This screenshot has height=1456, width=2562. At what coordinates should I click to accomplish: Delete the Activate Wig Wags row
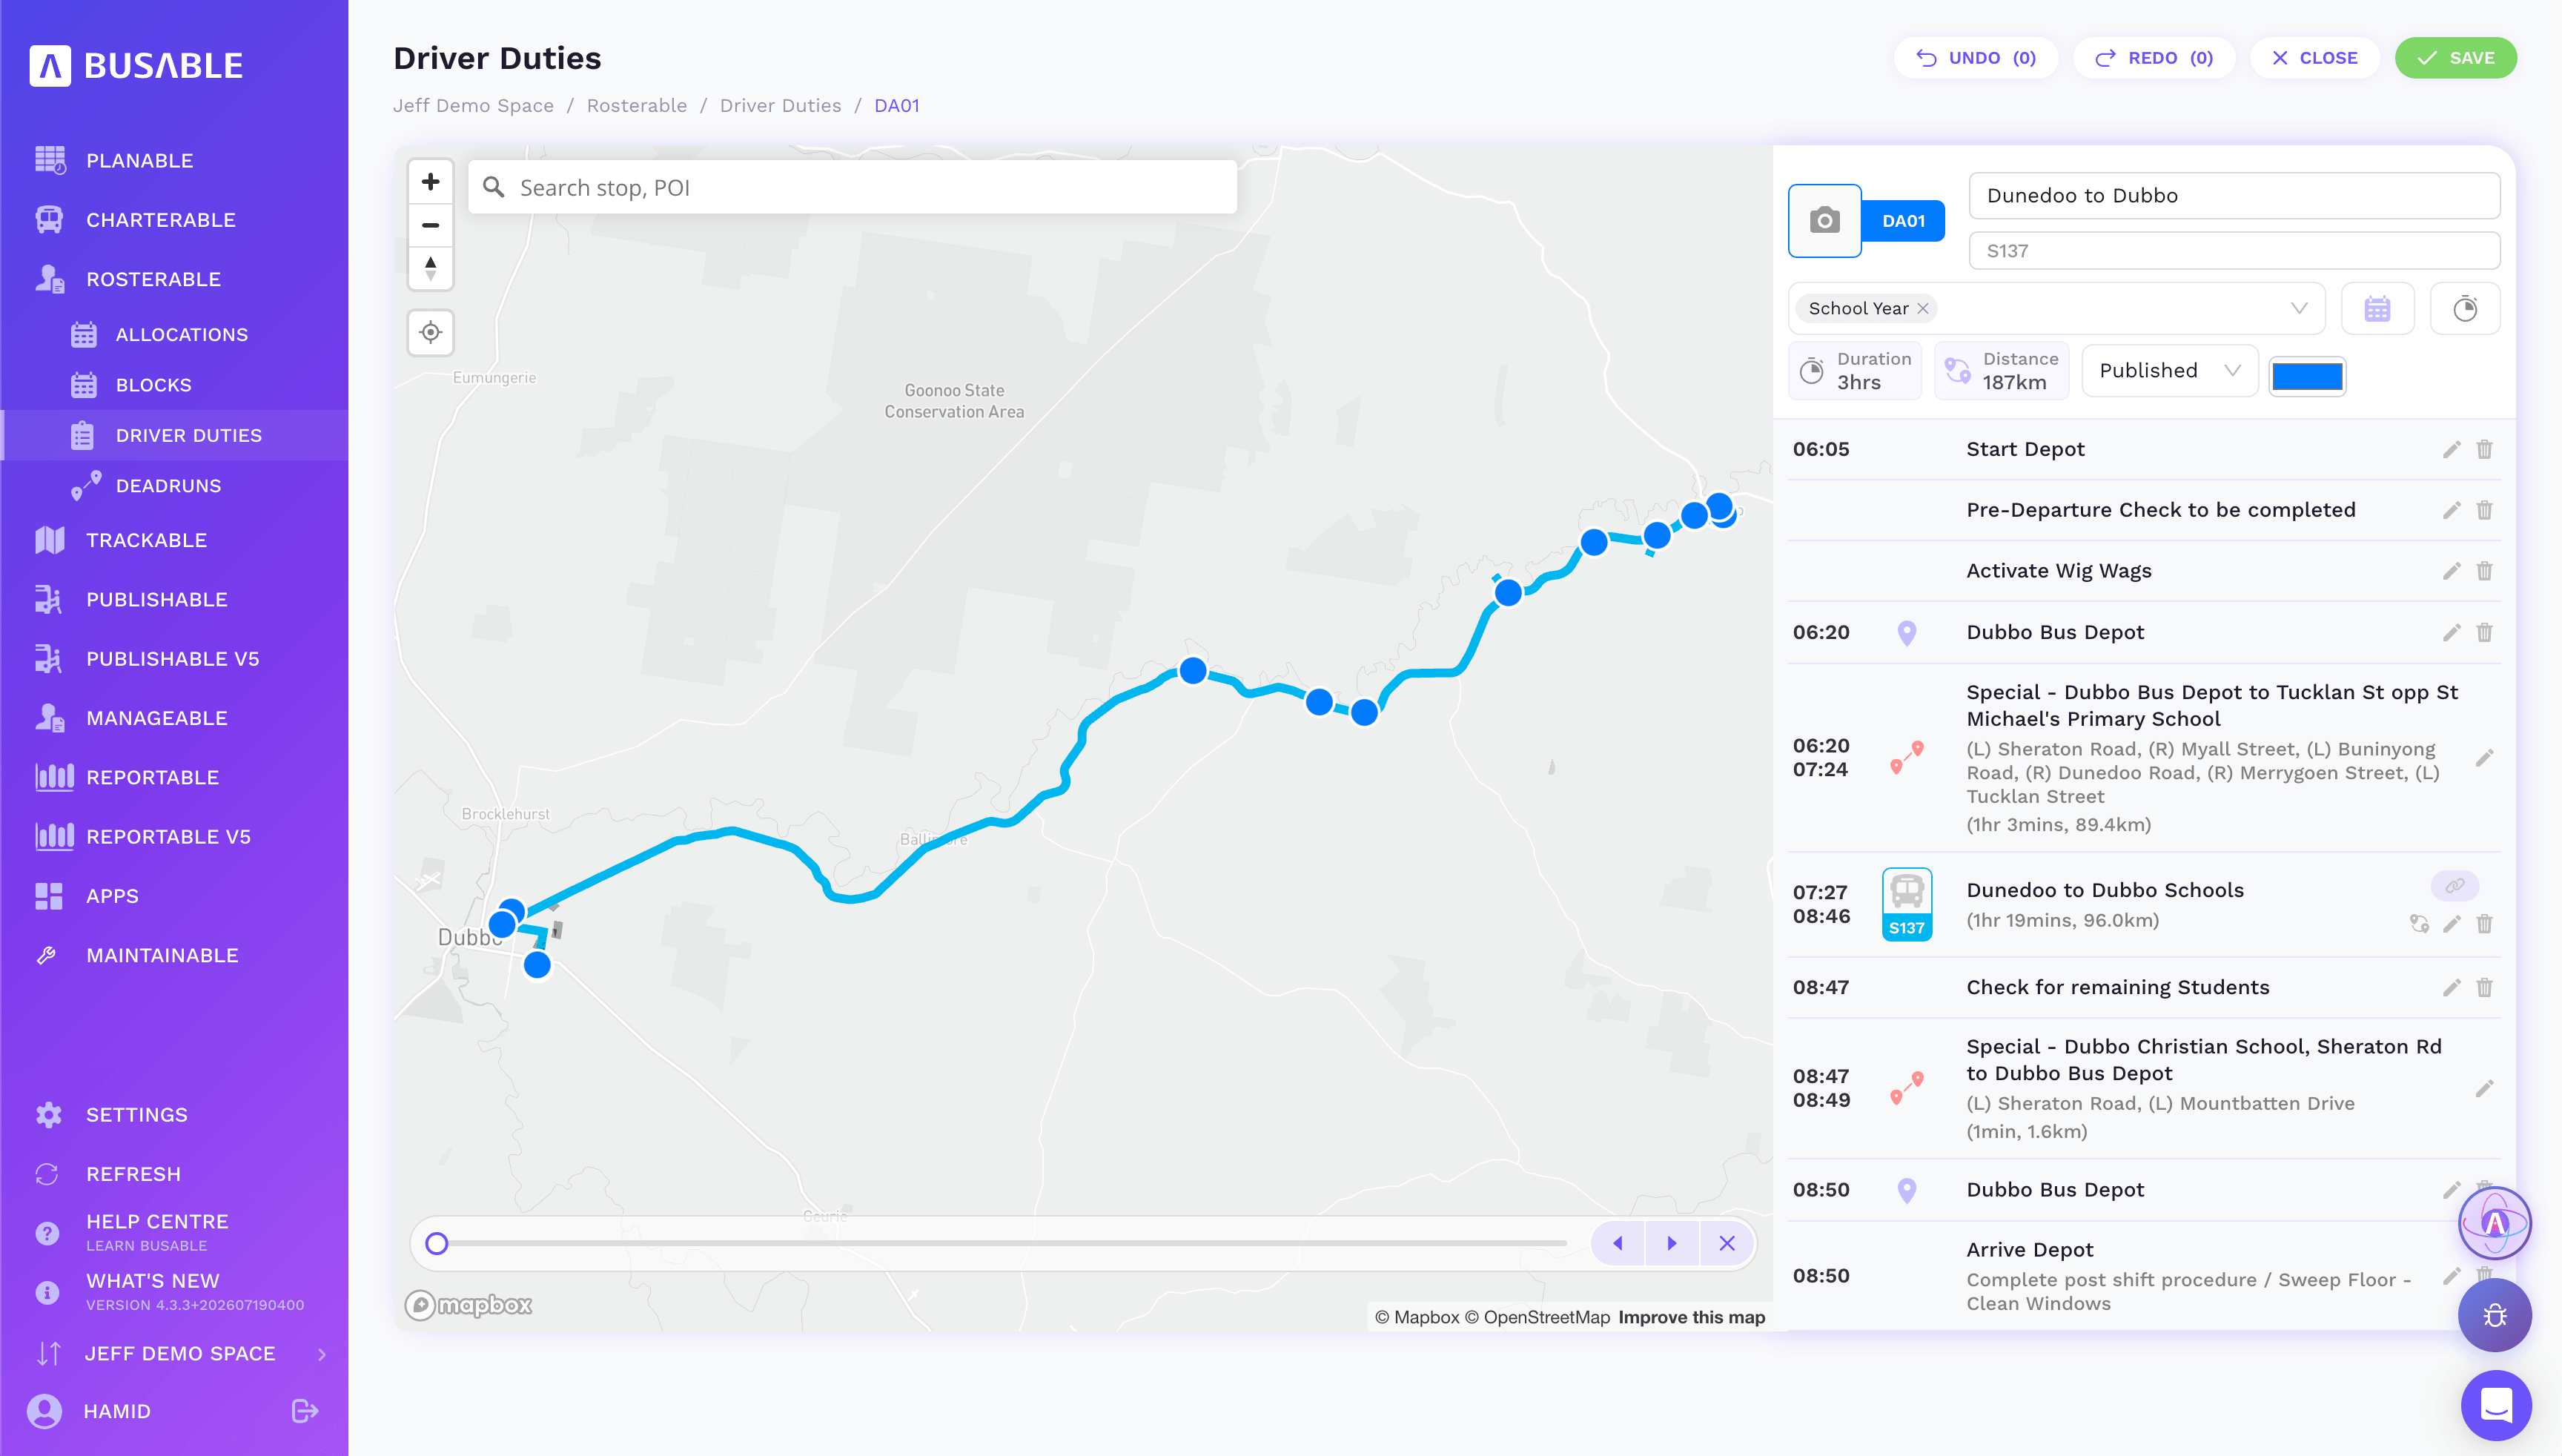[2484, 571]
